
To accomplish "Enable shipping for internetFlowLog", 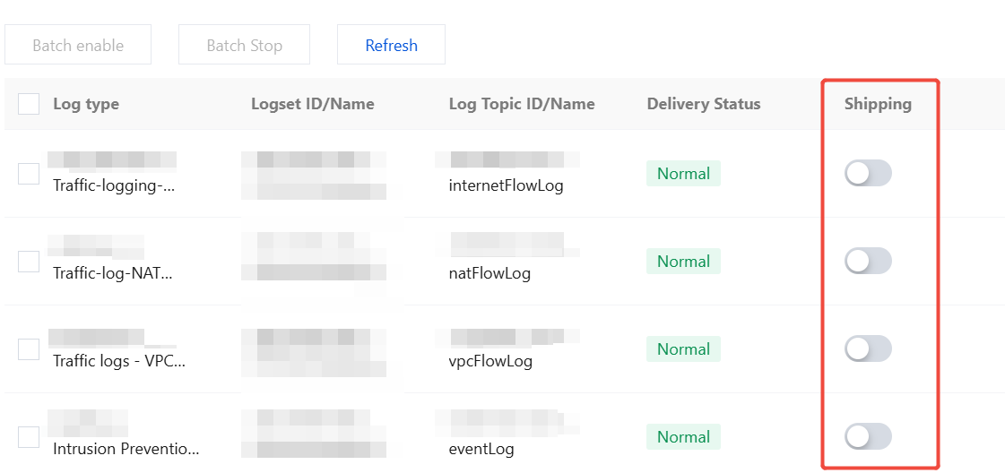I will 868,174.
